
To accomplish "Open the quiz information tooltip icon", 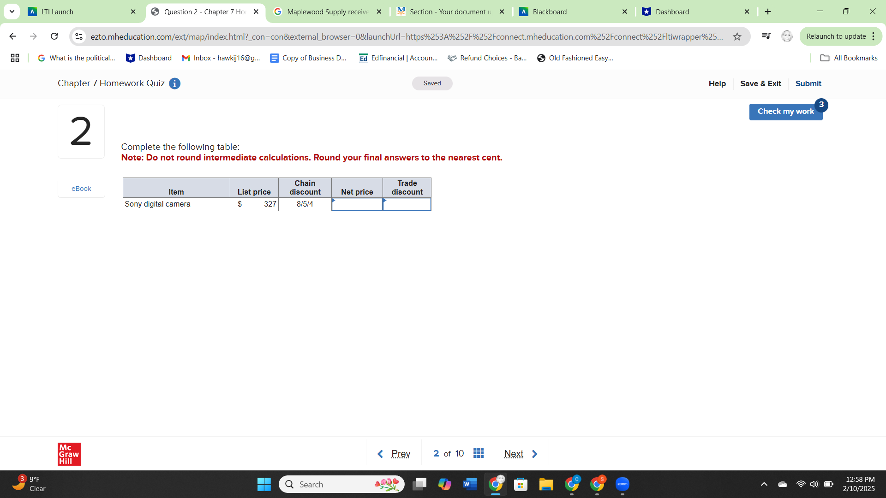I will coord(174,83).
